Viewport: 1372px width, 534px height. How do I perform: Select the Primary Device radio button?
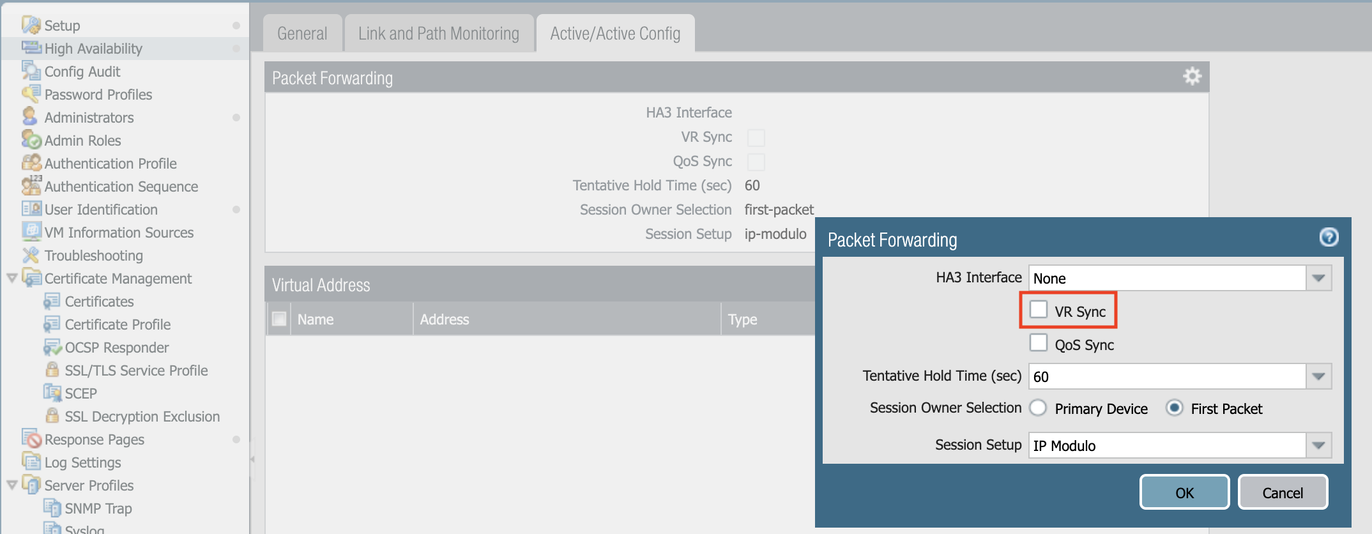pyautogui.click(x=1039, y=408)
